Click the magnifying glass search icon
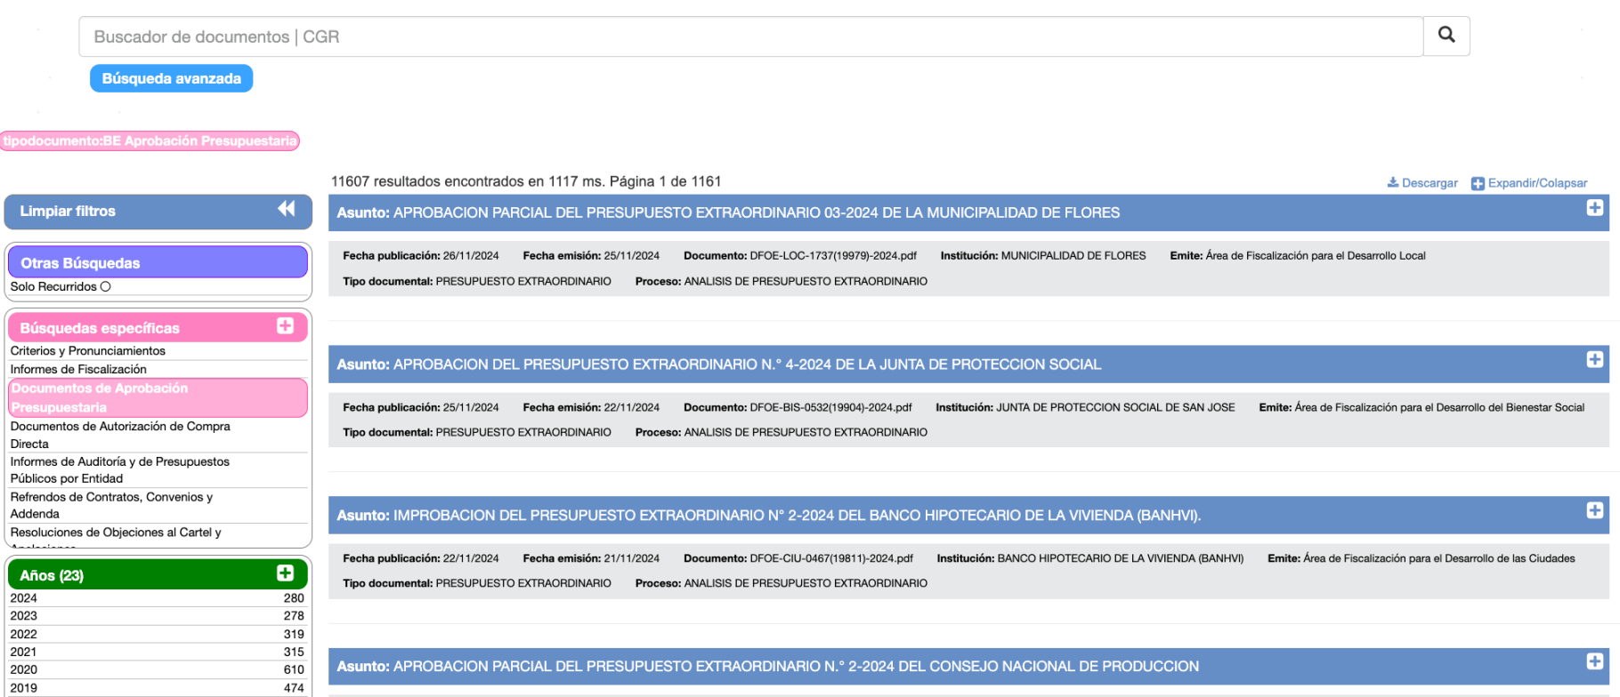Image resolution: width=1620 pixels, height=697 pixels. click(1446, 36)
